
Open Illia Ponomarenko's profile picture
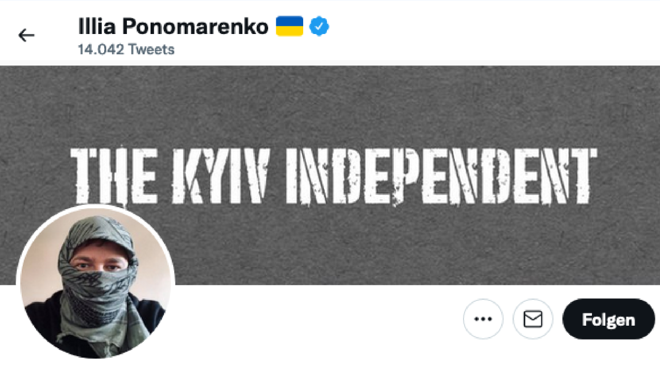click(x=95, y=282)
